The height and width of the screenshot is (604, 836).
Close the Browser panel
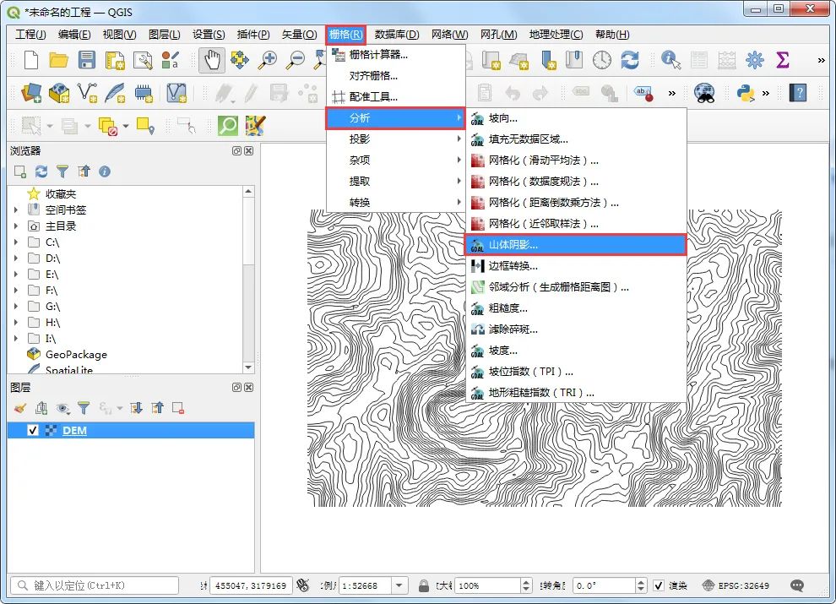point(248,151)
